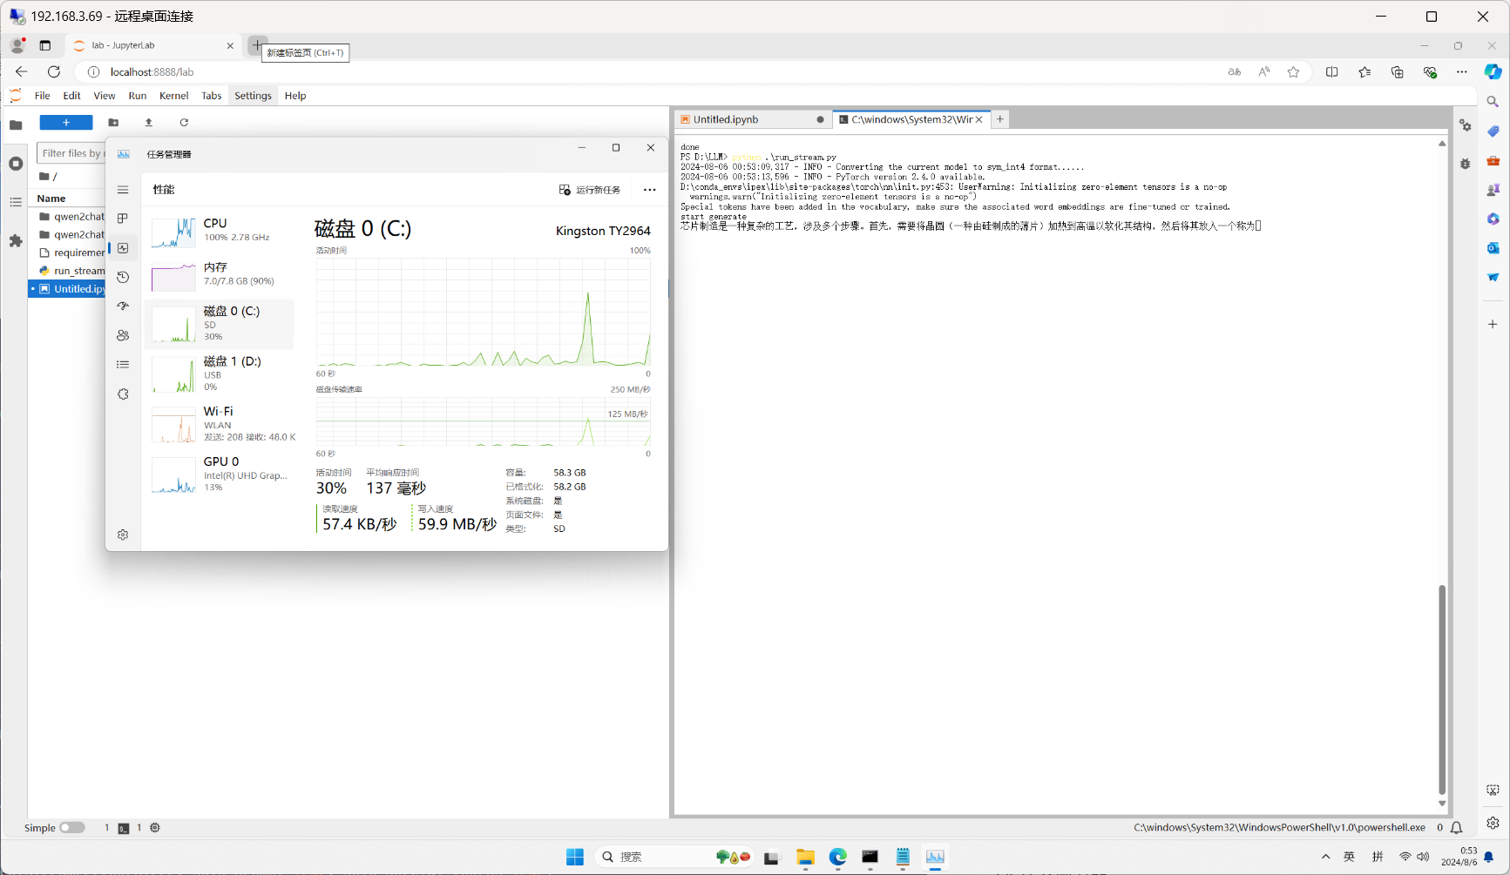The width and height of the screenshot is (1510, 875).
Task: Click the notification bell in JupyterLab status bar
Action: coord(1456,828)
